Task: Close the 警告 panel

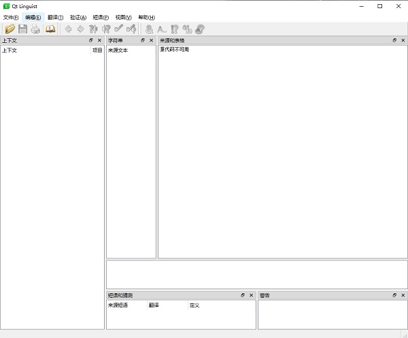Action: point(403,295)
